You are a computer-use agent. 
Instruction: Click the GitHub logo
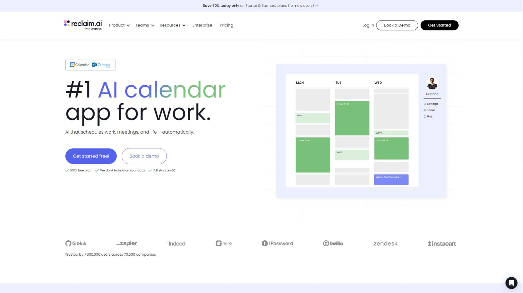(76, 243)
